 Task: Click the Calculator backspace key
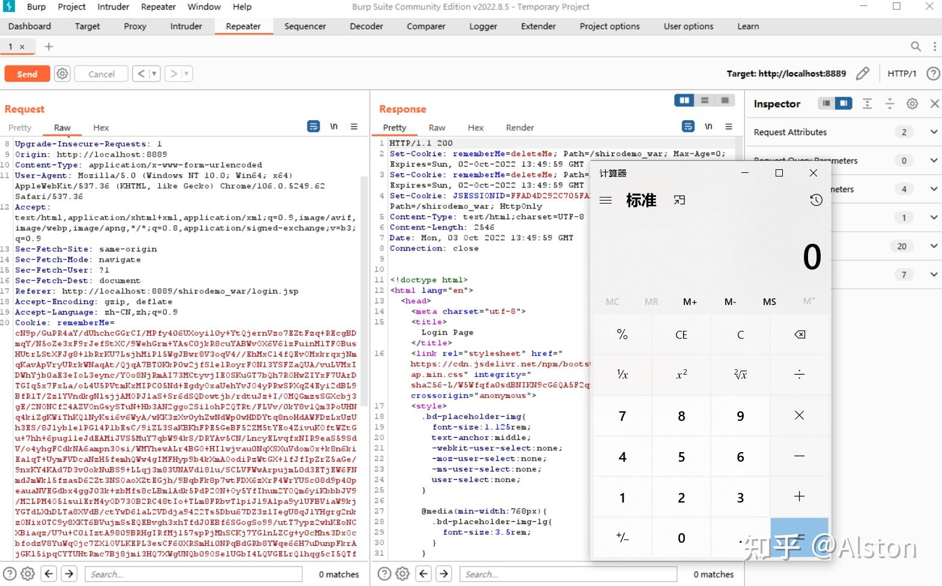click(800, 334)
